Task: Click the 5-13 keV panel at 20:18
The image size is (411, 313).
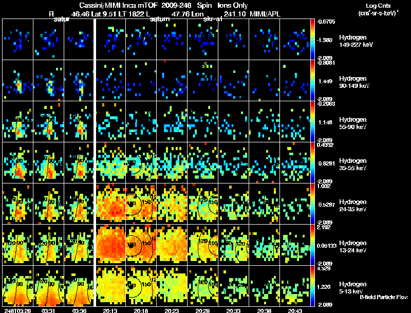Action: pos(141,286)
